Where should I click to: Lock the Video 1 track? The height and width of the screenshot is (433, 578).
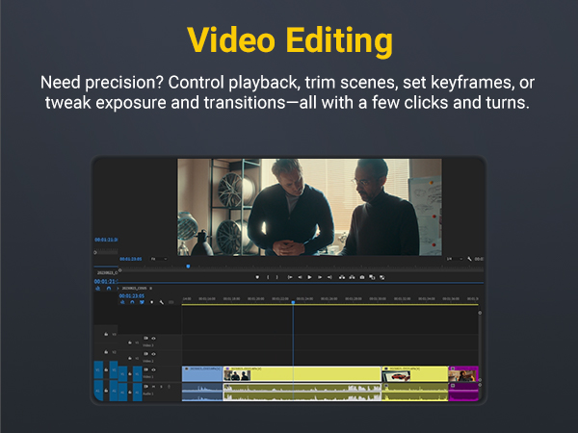130,374
